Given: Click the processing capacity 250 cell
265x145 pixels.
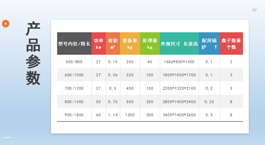Looking at the screenshot, I should (150, 102).
